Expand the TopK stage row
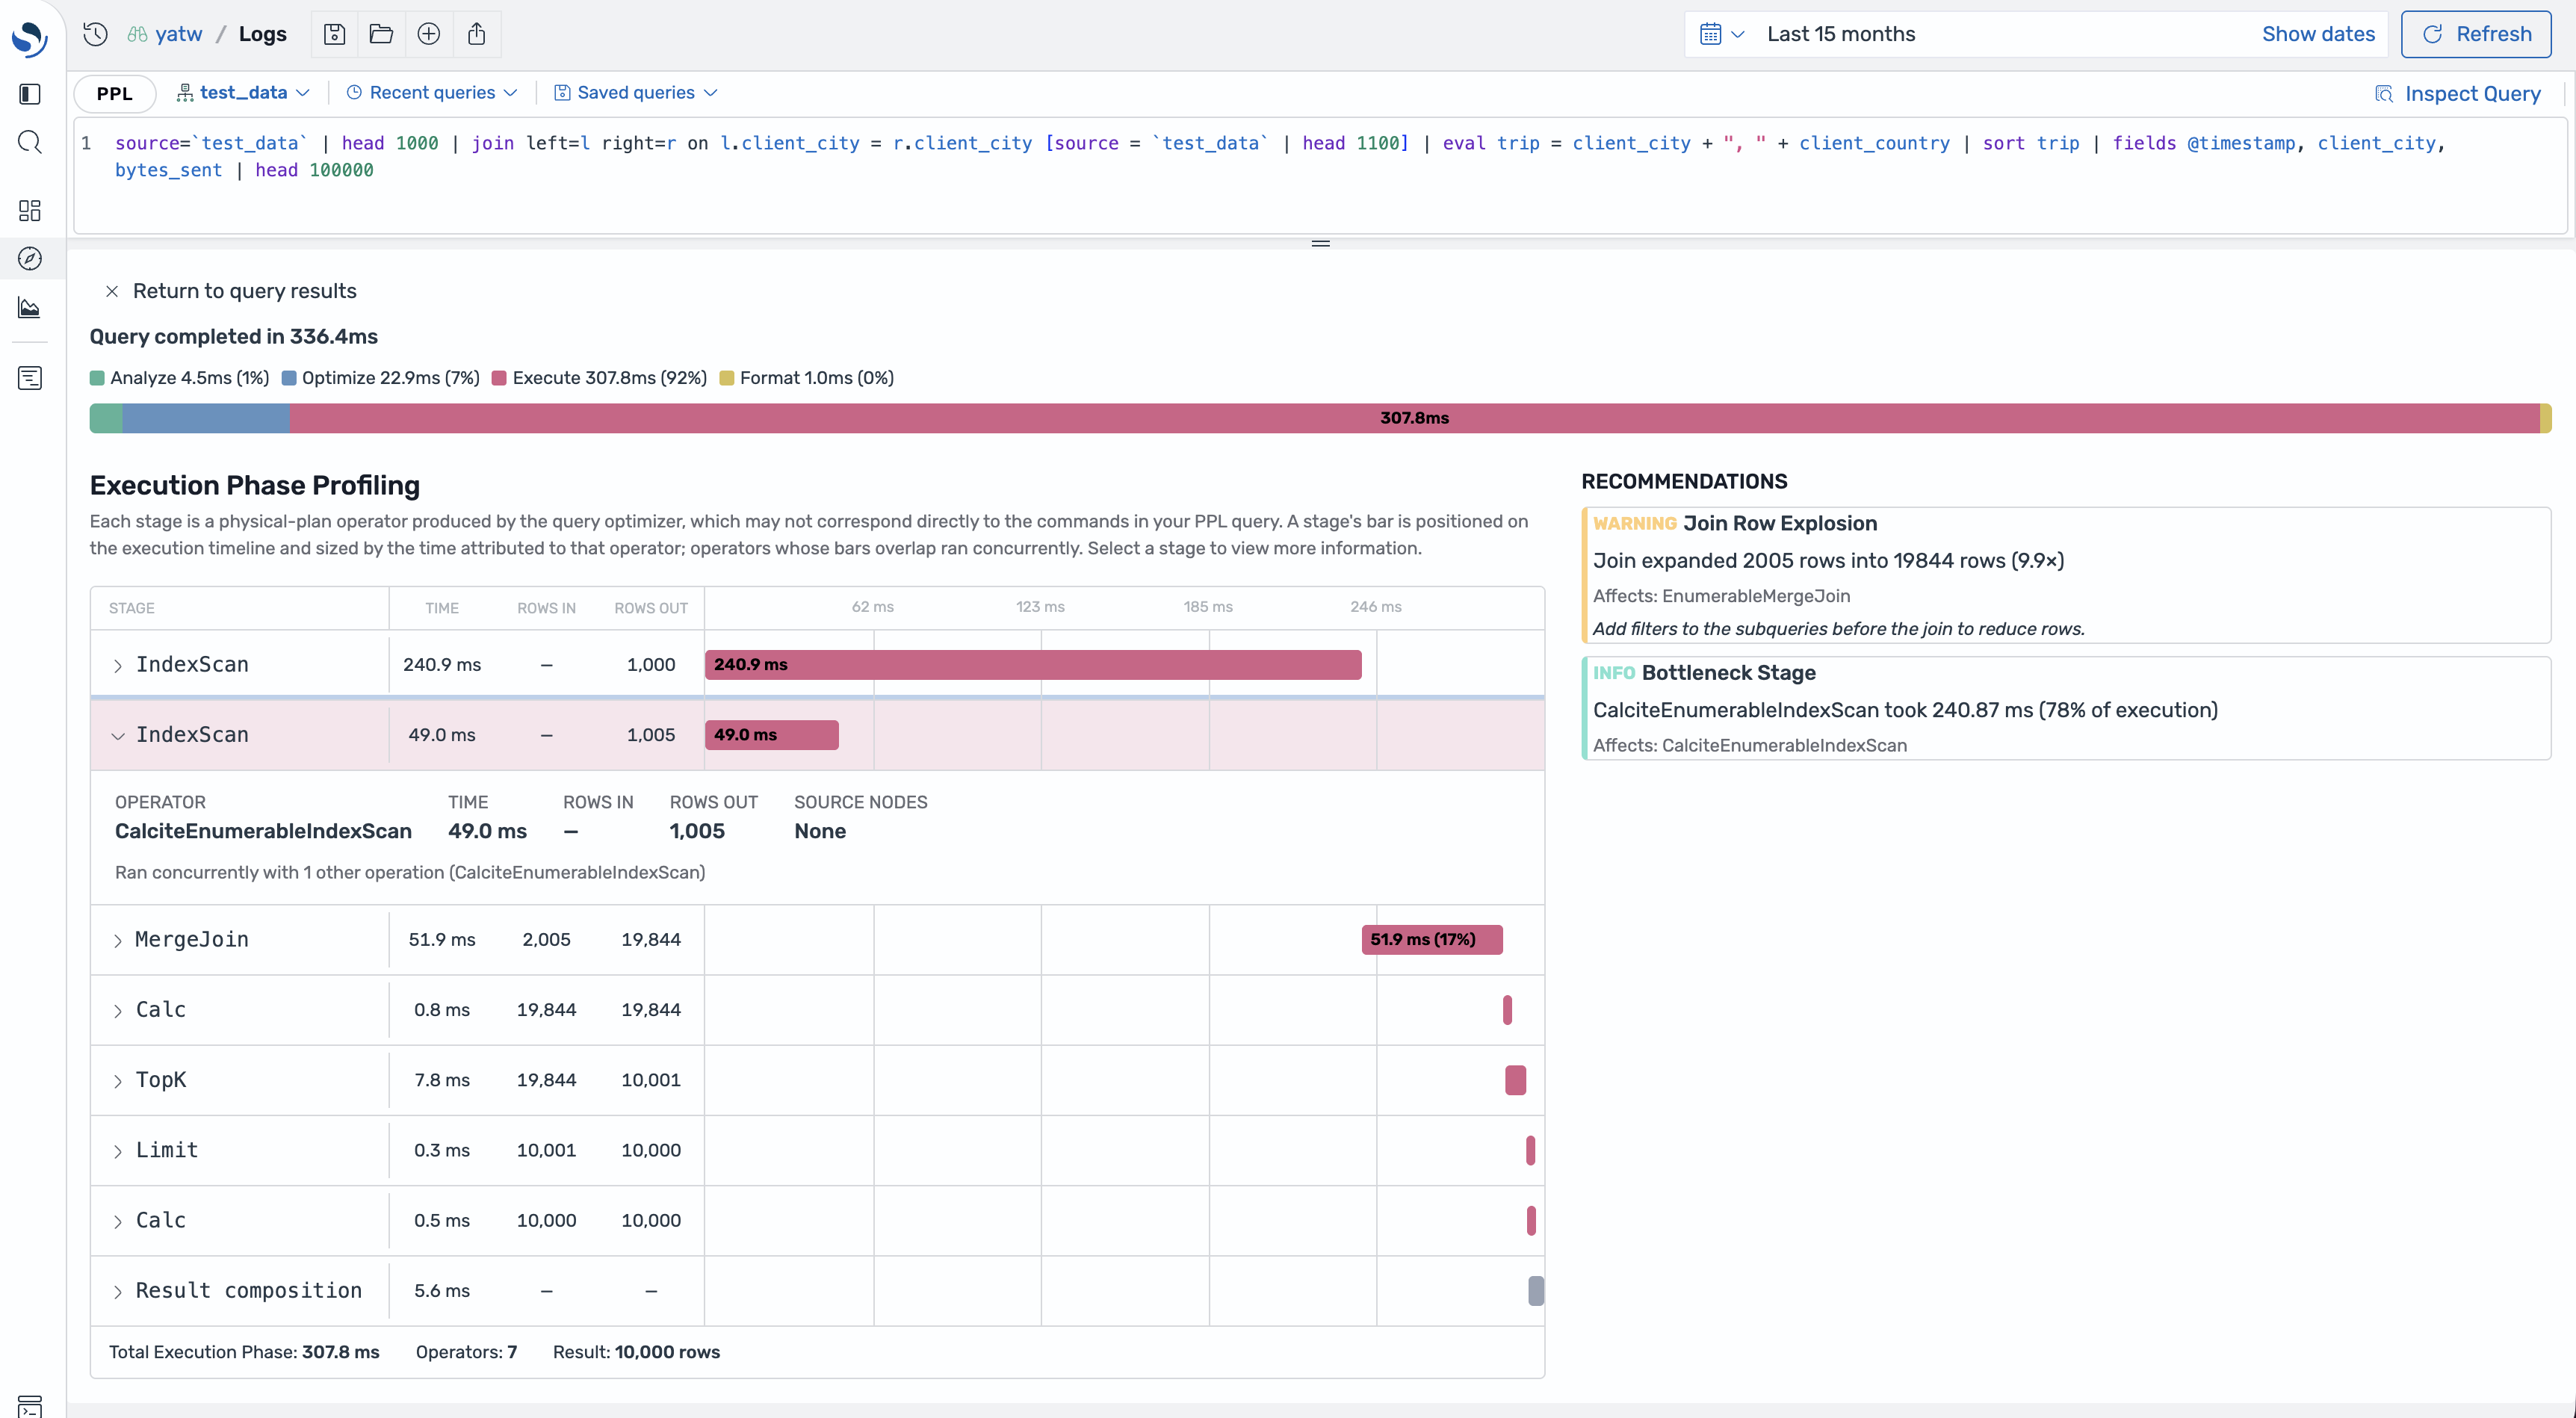This screenshot has height=1418, width=2576. [118, 1080]
